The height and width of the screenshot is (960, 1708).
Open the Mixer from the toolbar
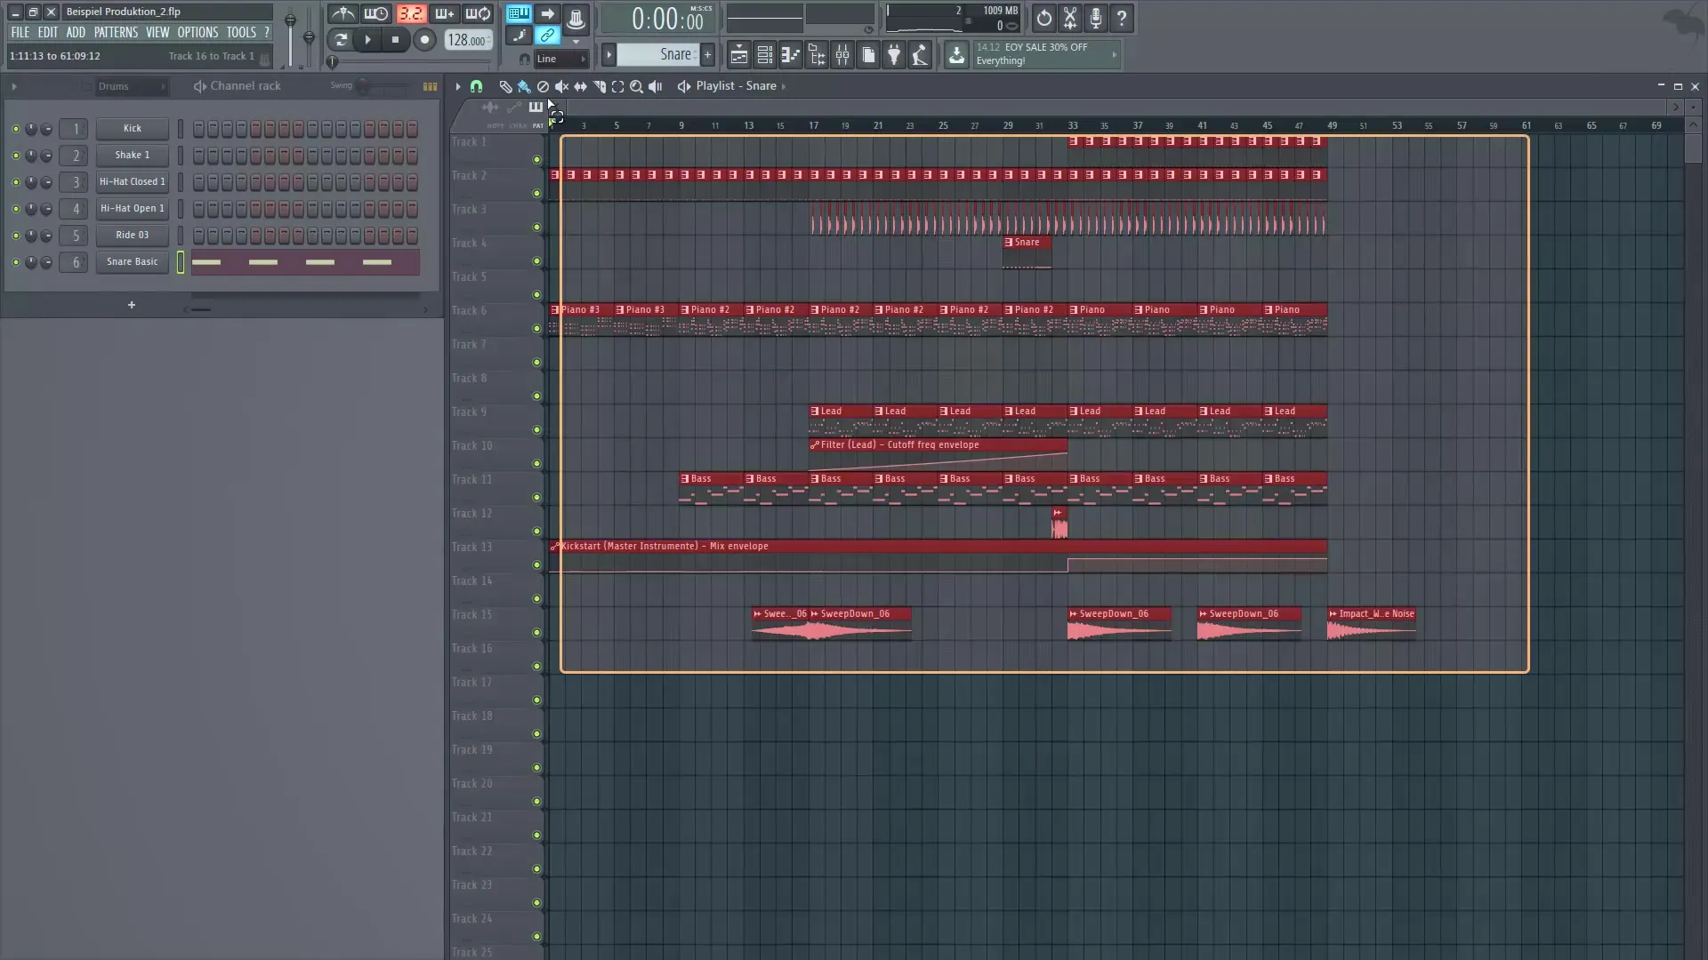pyautogui.click(x=842, y=55)
